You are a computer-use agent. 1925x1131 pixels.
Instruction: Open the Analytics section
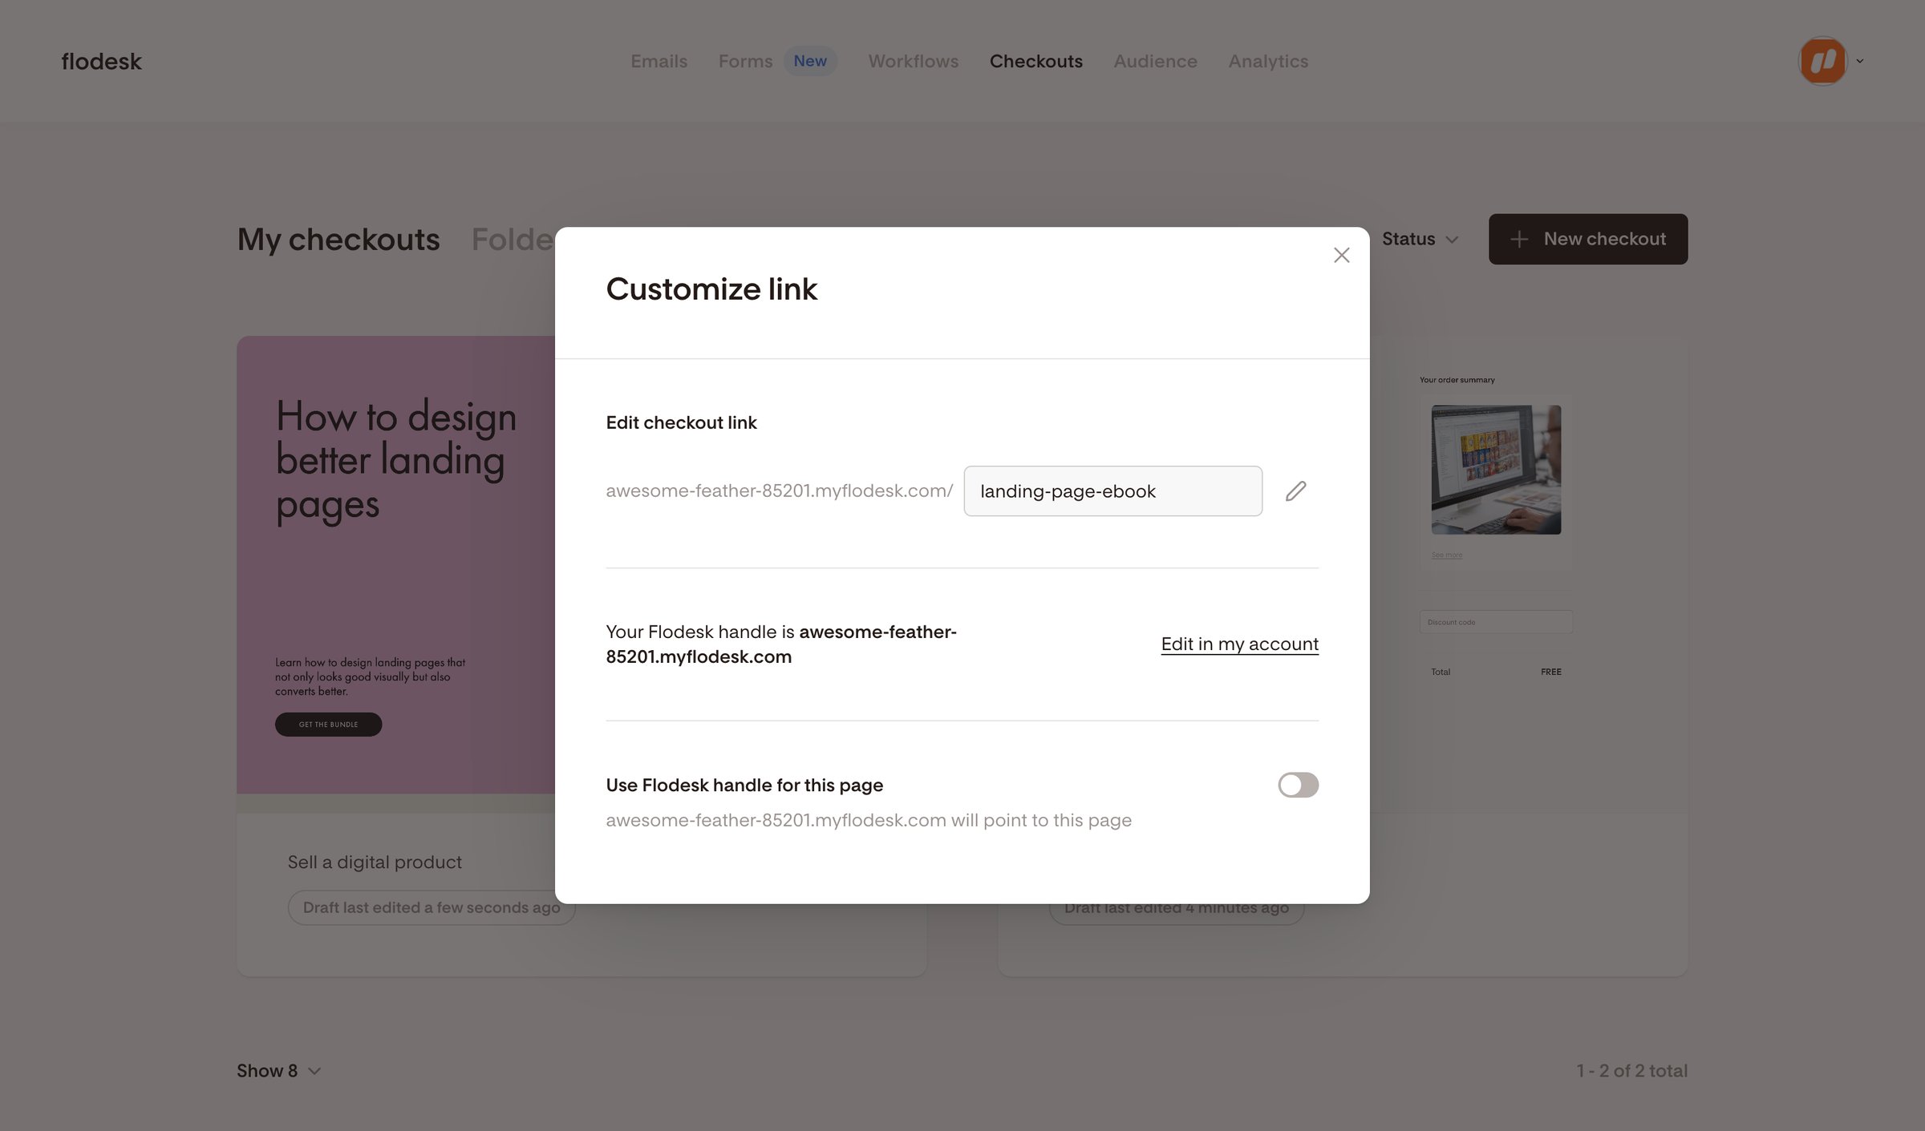coord(1268,61)
